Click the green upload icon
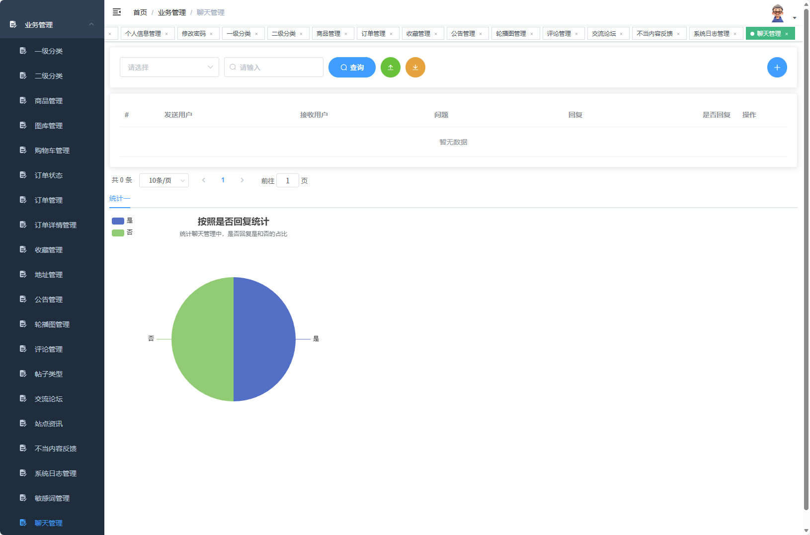This screenshot has height=535, width=810. click(x=391, y=67)
